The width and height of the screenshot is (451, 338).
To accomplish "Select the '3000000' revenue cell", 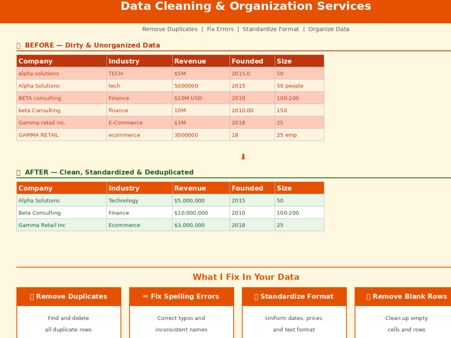I will point(201,135).
